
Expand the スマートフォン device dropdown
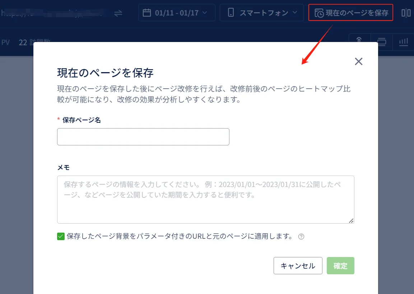coord(263,13)
